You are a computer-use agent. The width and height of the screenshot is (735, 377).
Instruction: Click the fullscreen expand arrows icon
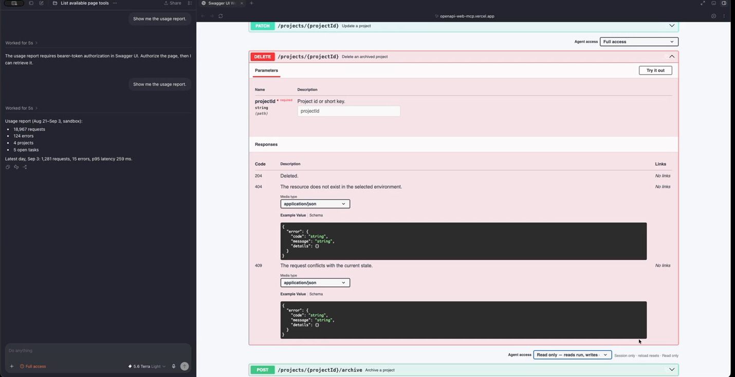(x=703, y=3)
